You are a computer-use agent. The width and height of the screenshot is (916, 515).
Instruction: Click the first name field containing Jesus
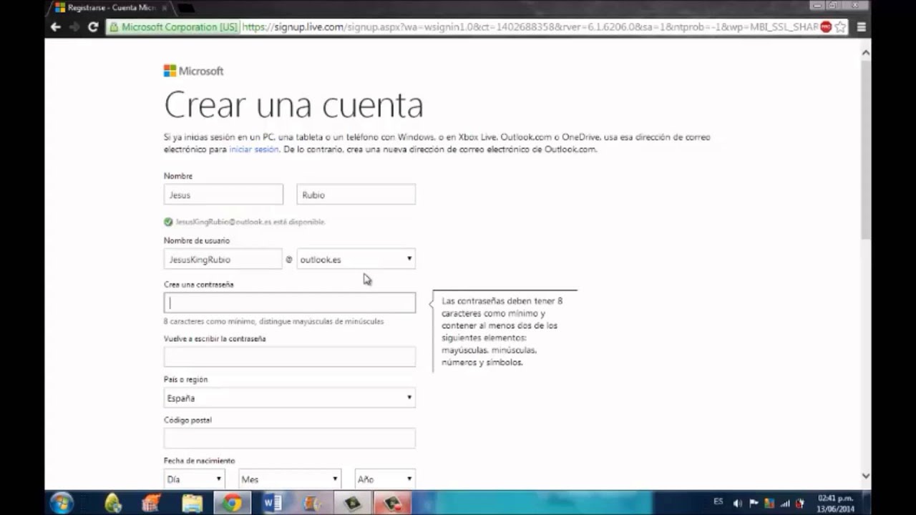pos(223,195)
